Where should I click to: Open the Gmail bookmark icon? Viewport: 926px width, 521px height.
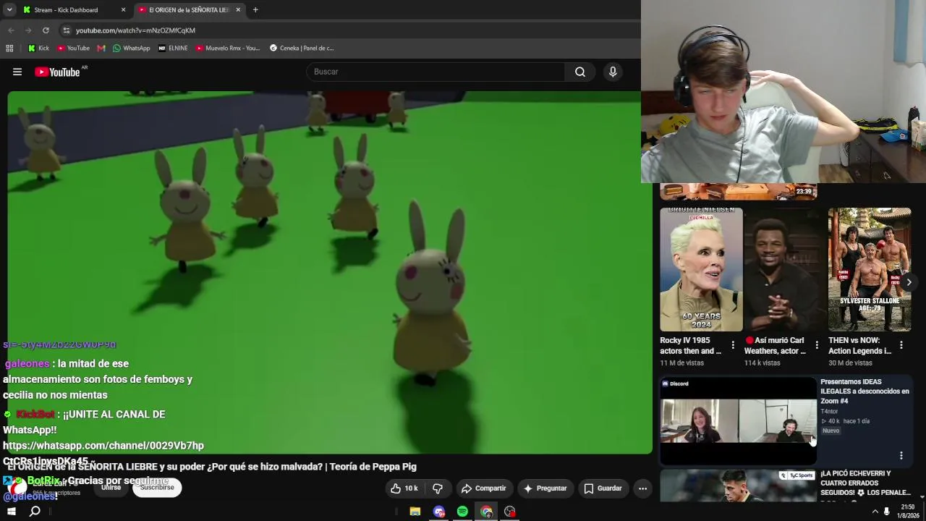point(101,48)
